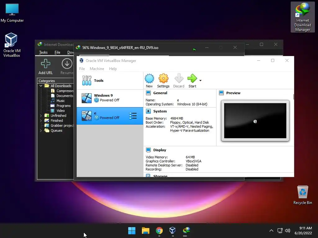Click the Storage section disk icon
The height and width of the screenshot is (238, 318).
pyautogui.click(x=148, y=175)
